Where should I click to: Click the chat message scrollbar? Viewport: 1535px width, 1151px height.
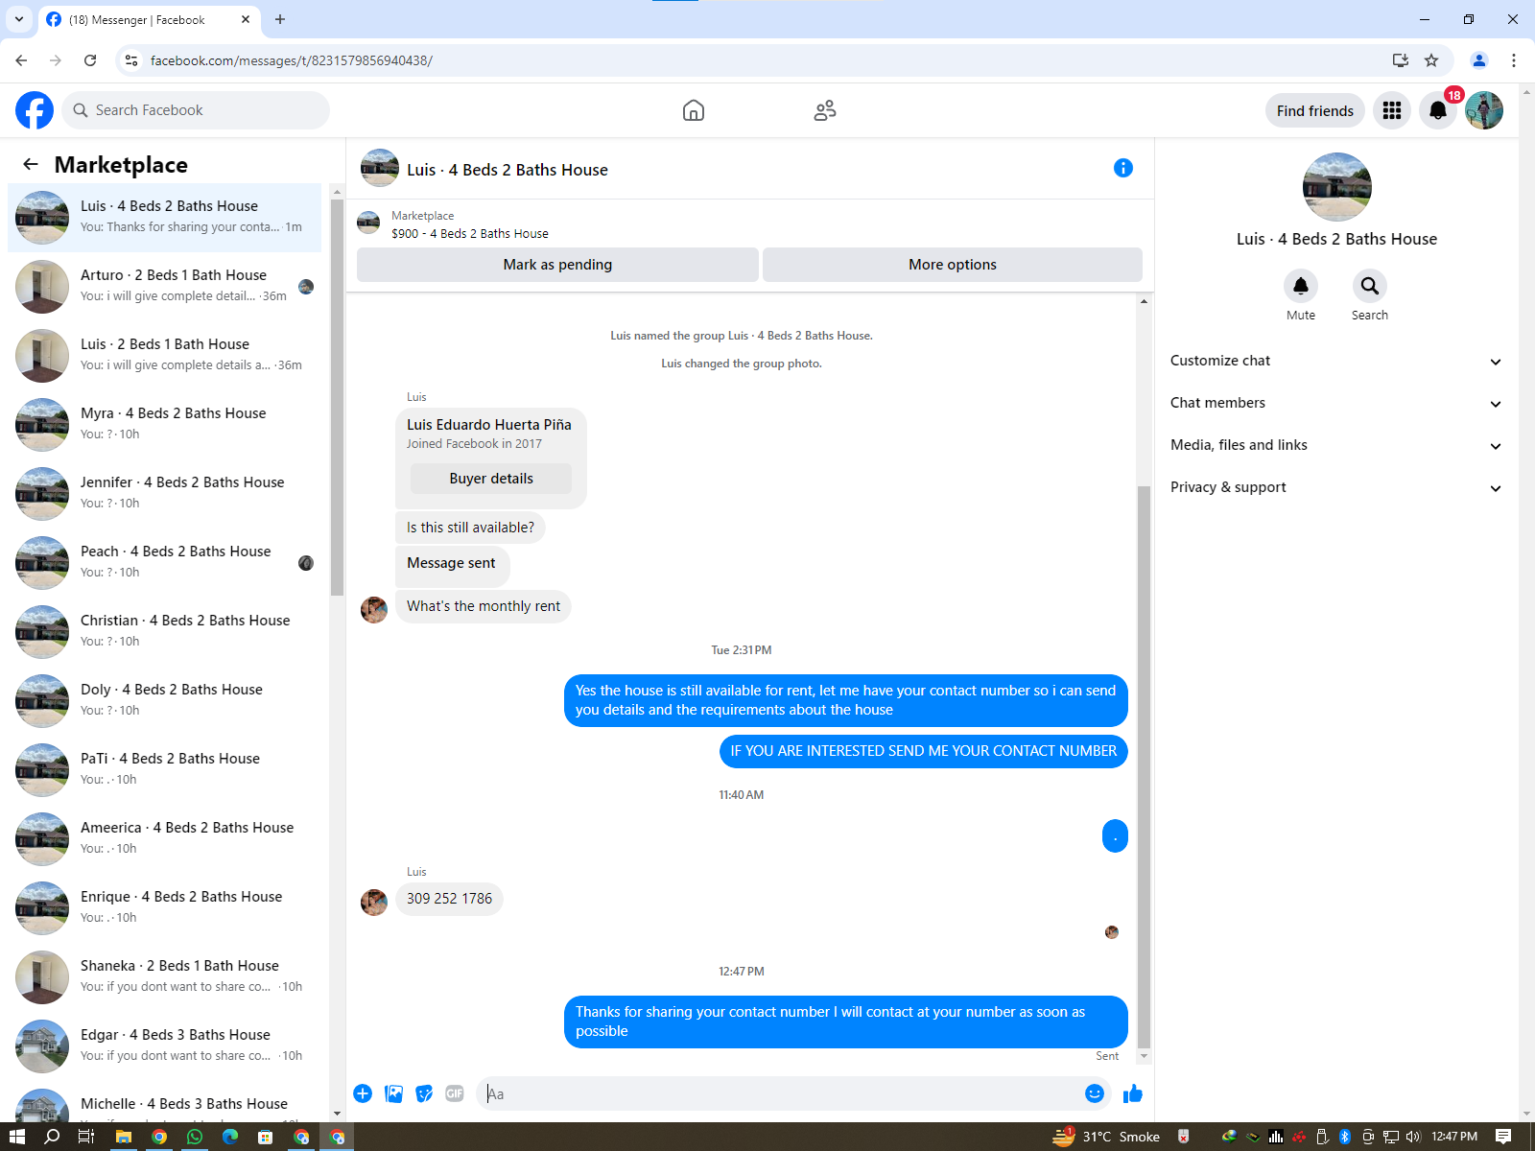point(1144,767)
